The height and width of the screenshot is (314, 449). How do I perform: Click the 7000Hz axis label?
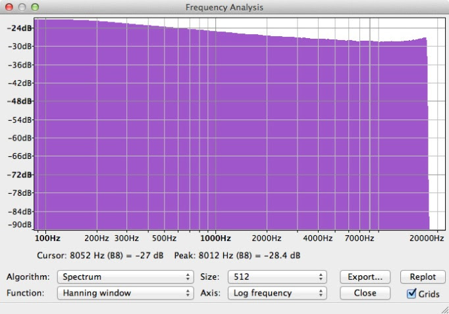coord(359,238)
